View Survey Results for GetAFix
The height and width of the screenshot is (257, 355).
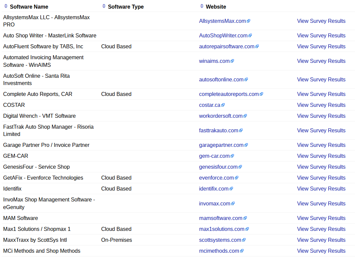[x=321, y=178]
